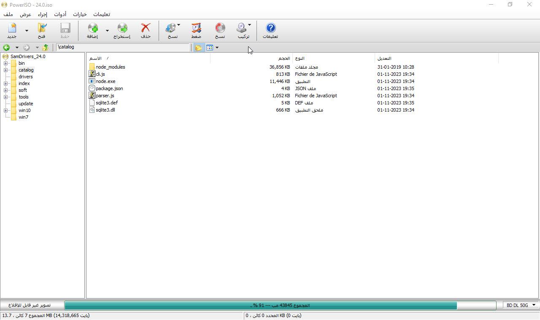Click the 11,446 KB size value

click(280, 81)
